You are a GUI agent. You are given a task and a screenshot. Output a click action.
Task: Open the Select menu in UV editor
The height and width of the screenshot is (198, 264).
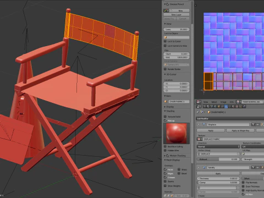coord(214,102)
